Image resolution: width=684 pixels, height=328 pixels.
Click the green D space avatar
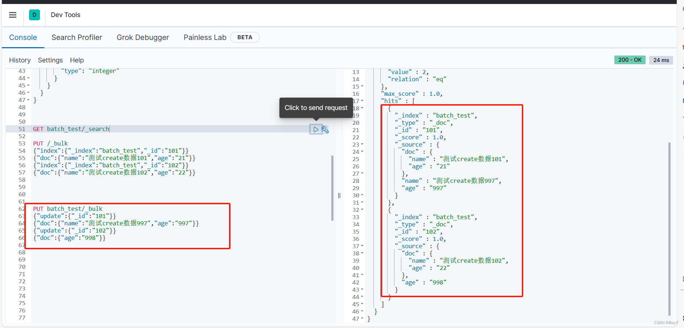34,15
